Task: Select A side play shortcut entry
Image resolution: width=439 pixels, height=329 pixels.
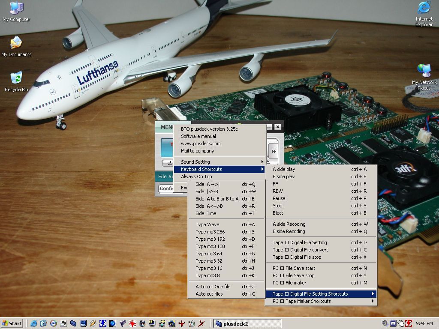Action: pyautogui.click(x=321, y=169)
